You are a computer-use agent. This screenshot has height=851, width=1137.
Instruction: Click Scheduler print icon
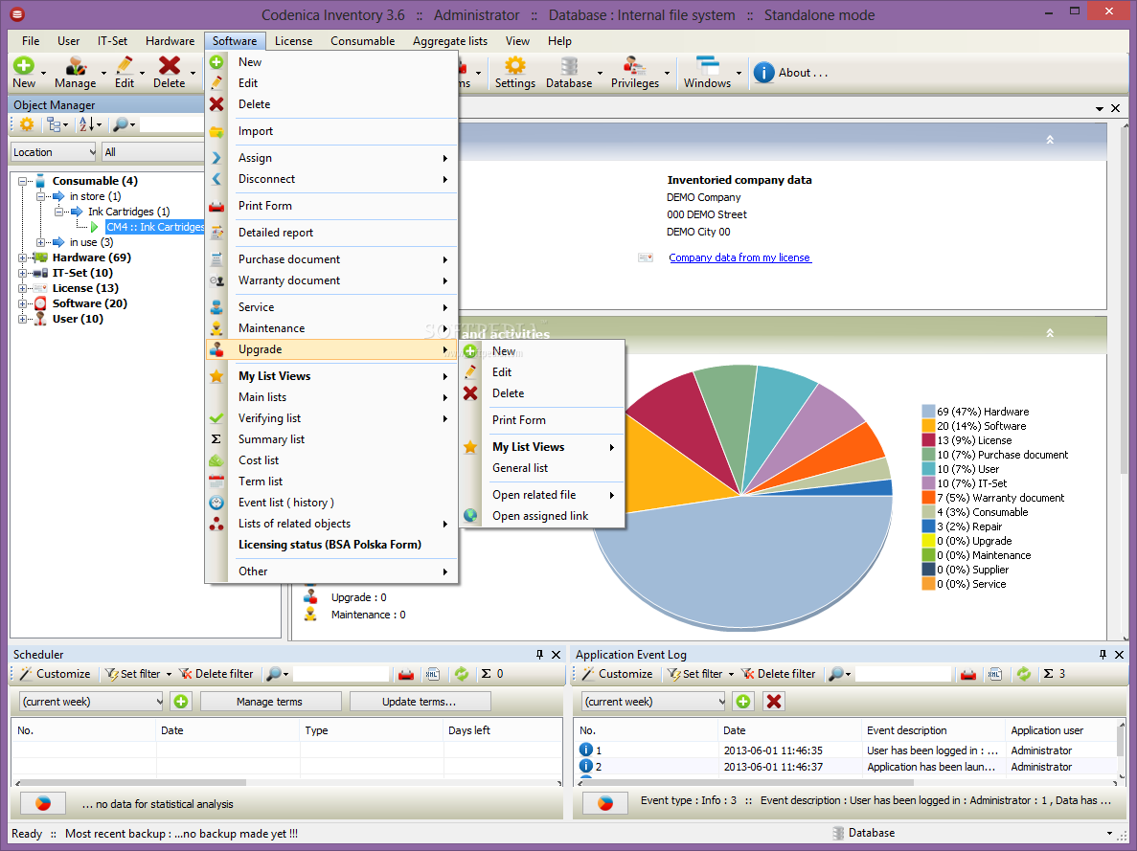(x=406, y=674)
